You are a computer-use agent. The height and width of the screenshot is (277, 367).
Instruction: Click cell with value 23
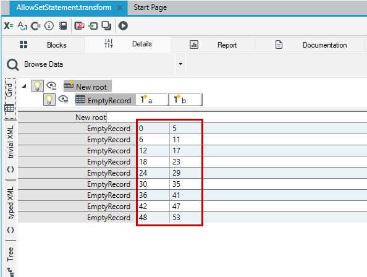[185, 162]
